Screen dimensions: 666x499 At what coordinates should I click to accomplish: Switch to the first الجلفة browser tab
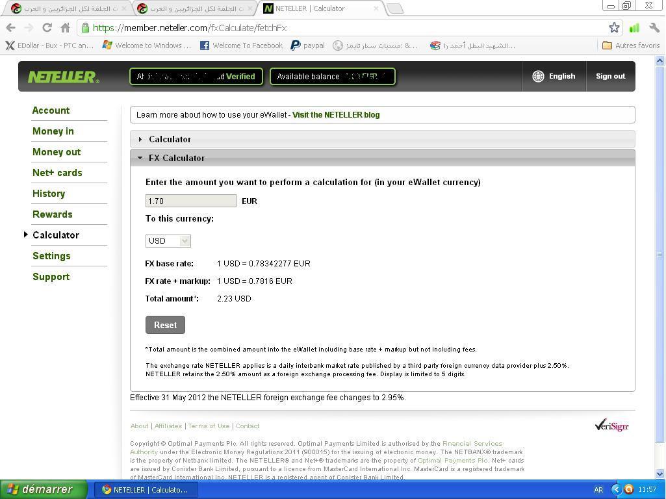tap(68, 8)
